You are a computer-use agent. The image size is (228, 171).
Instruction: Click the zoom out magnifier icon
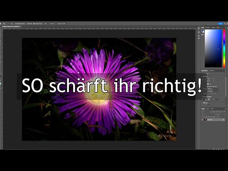pyautogui.click(x=11, y=24)
